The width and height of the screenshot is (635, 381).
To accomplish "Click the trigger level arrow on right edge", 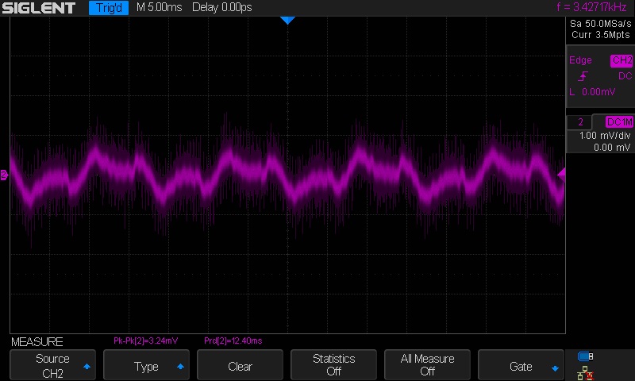I will pos(562,175).
